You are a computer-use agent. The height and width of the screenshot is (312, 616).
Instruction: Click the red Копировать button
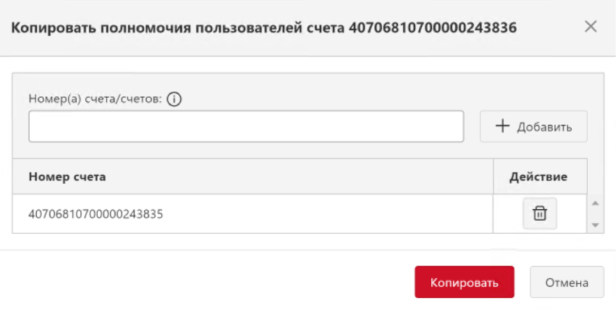click(464, 283)
